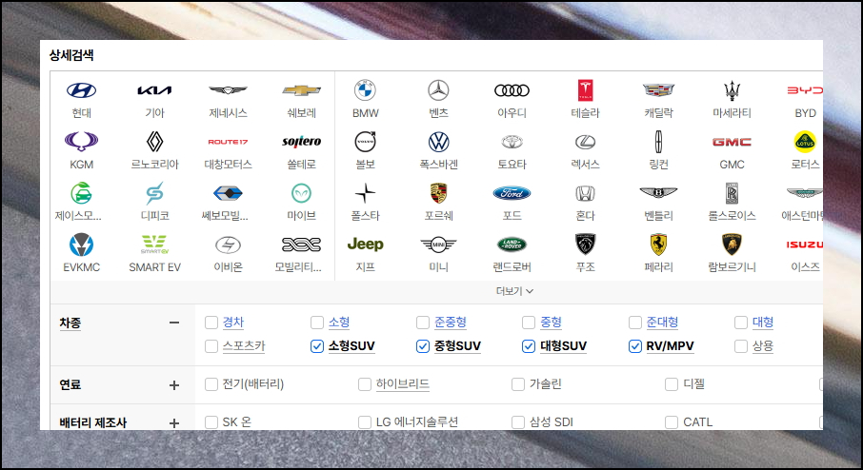Select the Soltero (쏠테로) brand logo
863x470 pixels.
pos(302,142)
